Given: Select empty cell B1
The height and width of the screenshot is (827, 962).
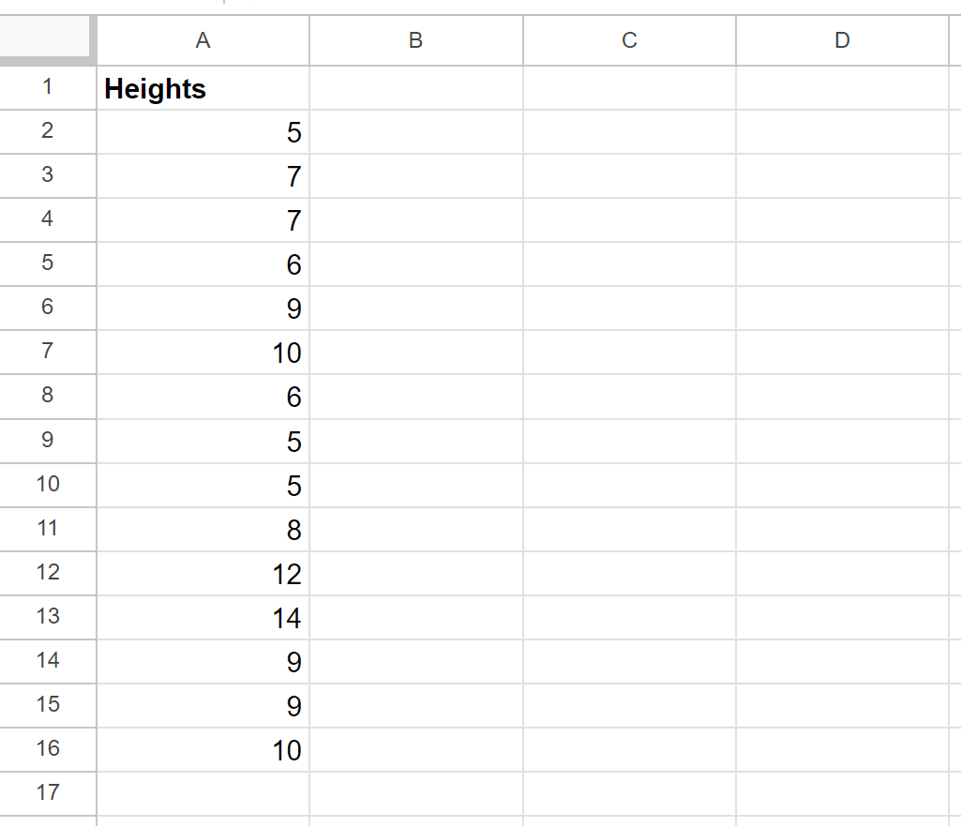Looking at the screenshot, I should [416, 88].
